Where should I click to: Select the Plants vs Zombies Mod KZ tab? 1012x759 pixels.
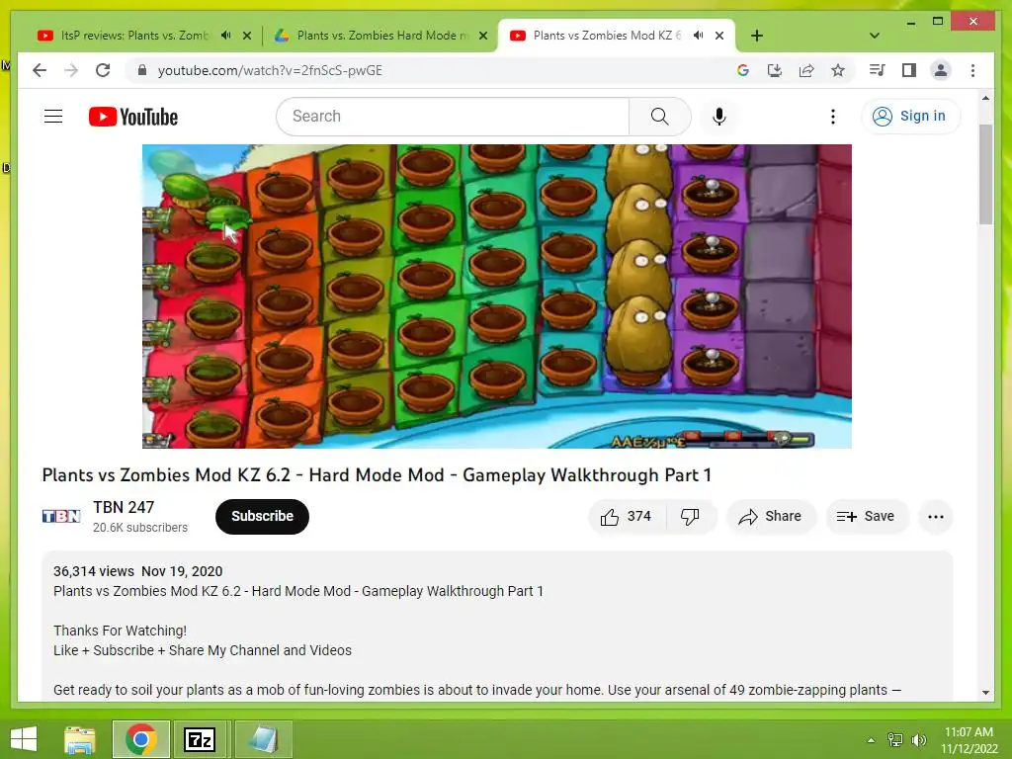pyautogui.click(x=607, y=36)
